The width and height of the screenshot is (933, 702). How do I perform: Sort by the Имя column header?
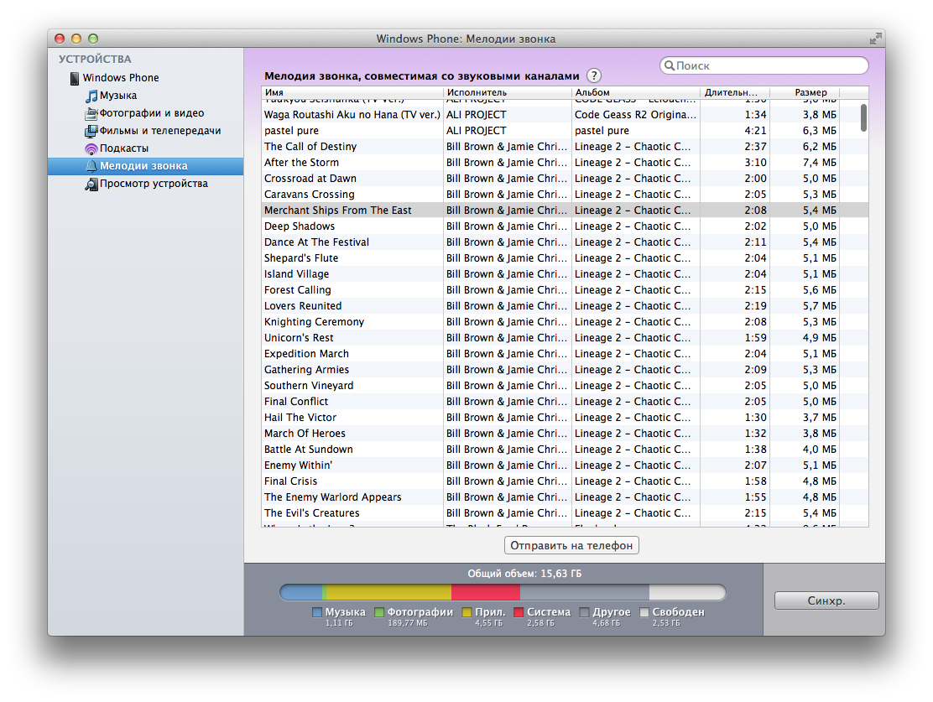click(352, 92)
